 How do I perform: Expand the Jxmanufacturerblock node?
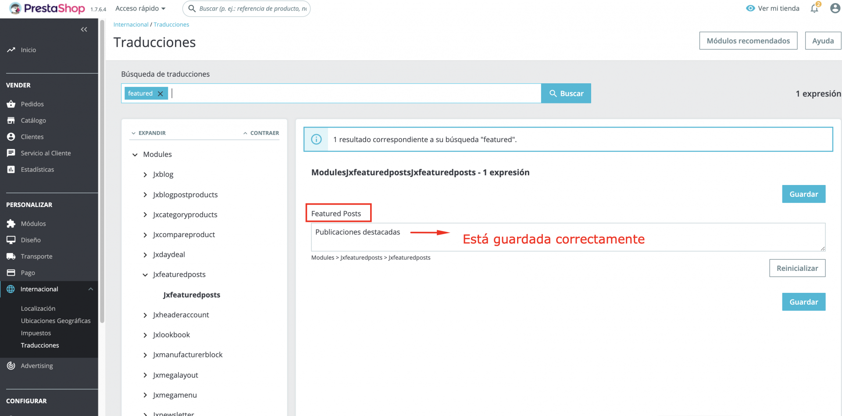[145, 355]
